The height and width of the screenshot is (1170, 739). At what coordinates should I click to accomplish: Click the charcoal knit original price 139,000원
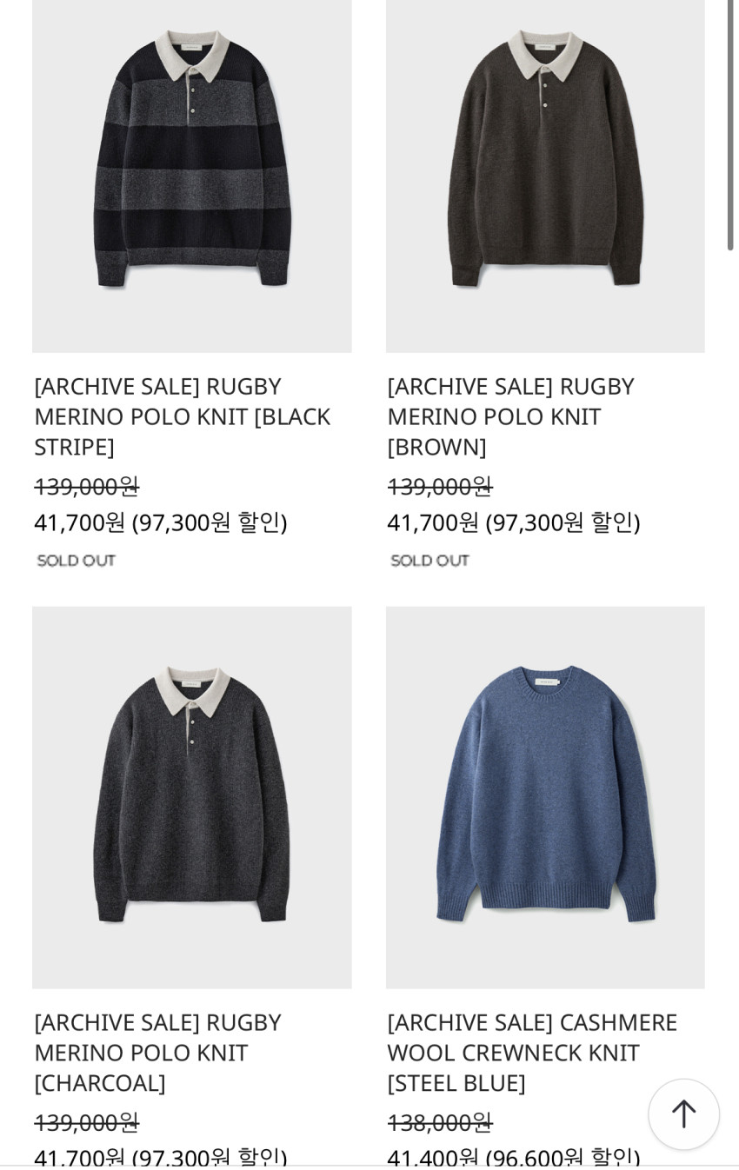[87, 1122]
